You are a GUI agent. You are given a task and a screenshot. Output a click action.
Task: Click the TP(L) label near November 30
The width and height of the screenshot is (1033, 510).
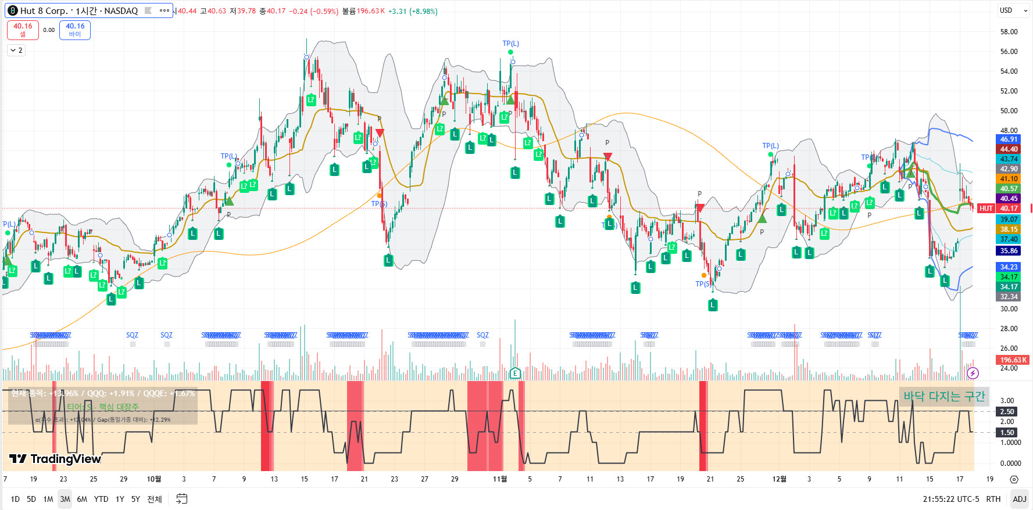pos(770,146)
